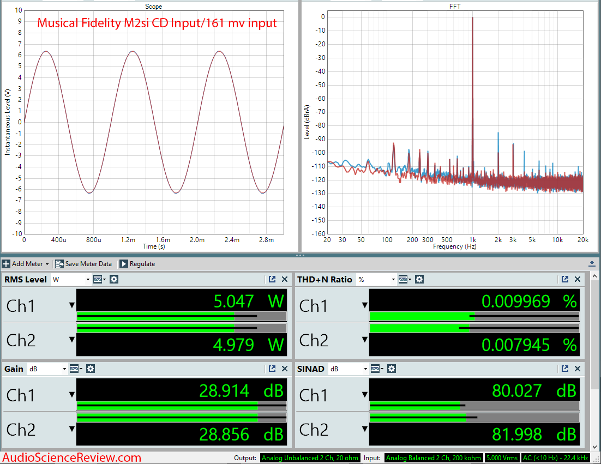The height and width of the screenshot is (464, 601).
Task: Open the SINAD unit dropdown showing dB
Action: pyautogui.click(x=348, y=369)
